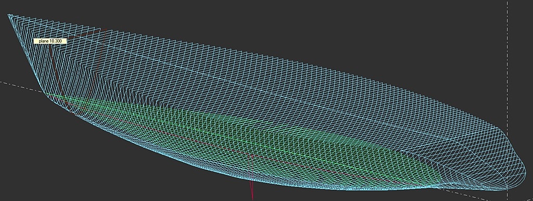Click the "plane 10.300" tooltip label
The height and width of the screenshot is (201, 533).
pos(49,41)
